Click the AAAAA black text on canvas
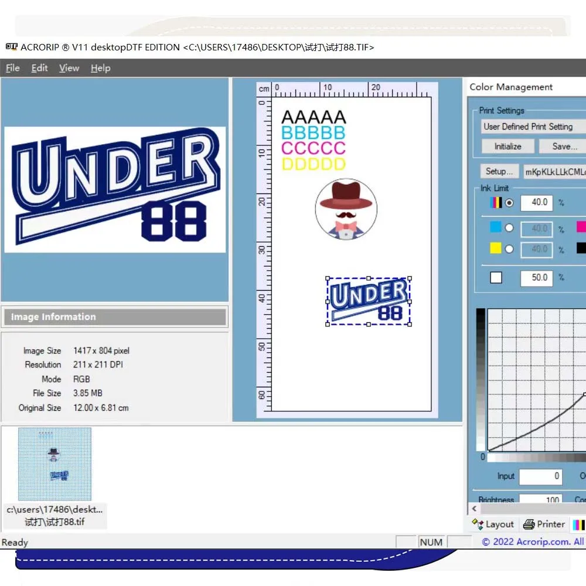 pyautogui.click(x=314, y=117)
